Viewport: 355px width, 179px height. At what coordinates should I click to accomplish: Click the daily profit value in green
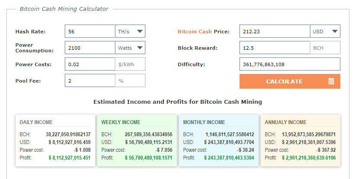tap(70, 158)
